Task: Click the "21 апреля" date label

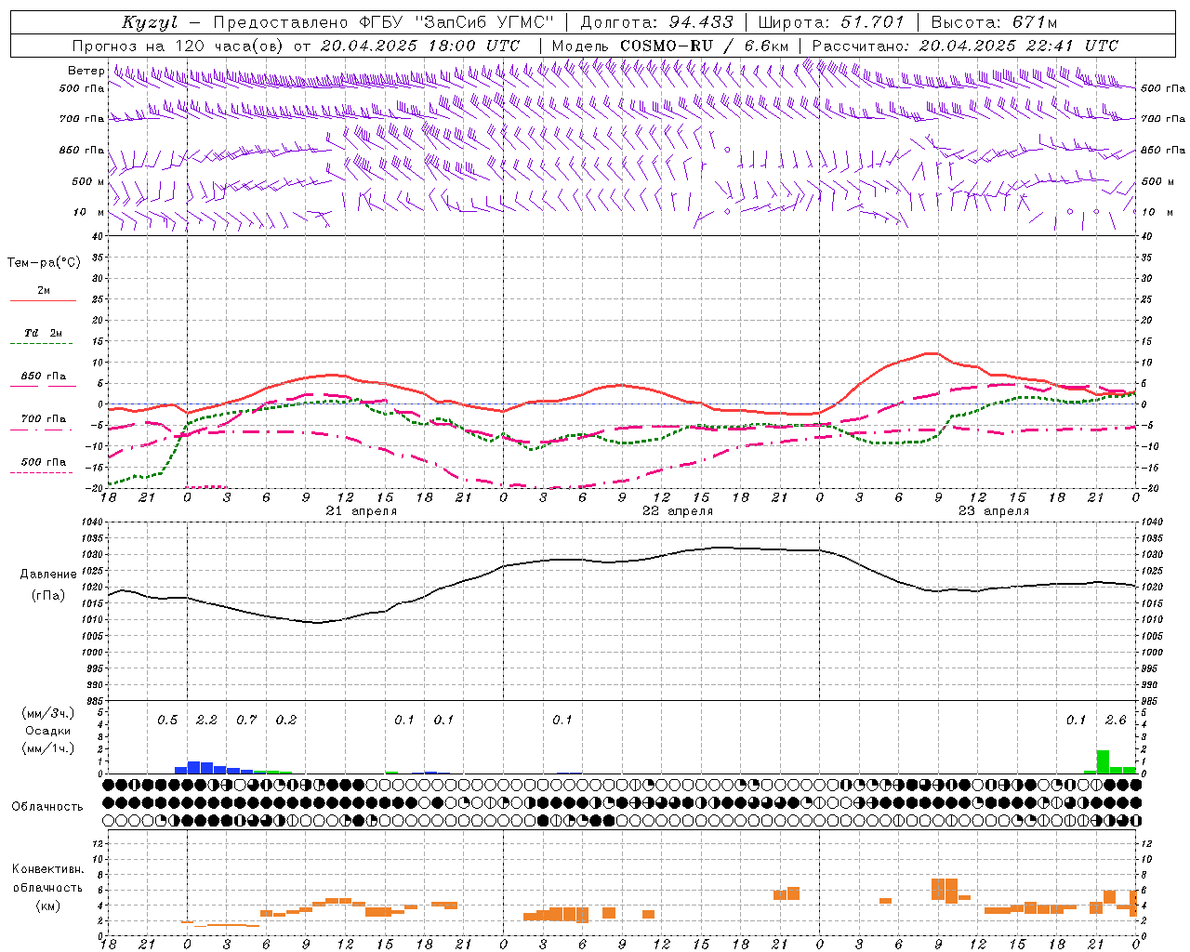Action: (x=362, y=511)
